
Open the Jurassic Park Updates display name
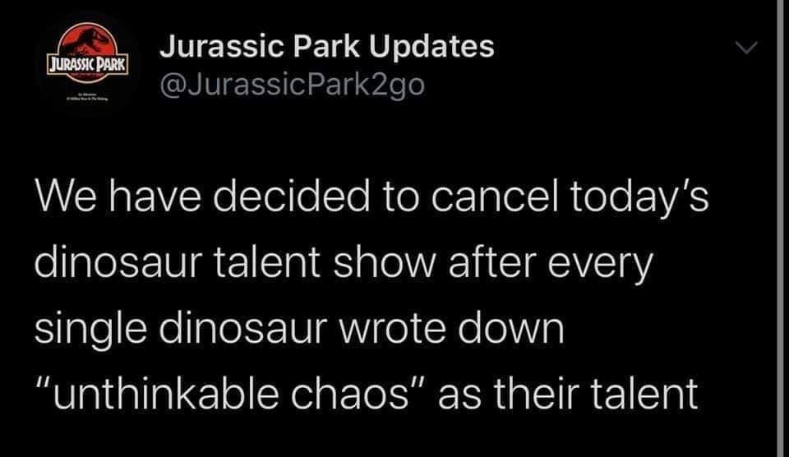point(326,47)
